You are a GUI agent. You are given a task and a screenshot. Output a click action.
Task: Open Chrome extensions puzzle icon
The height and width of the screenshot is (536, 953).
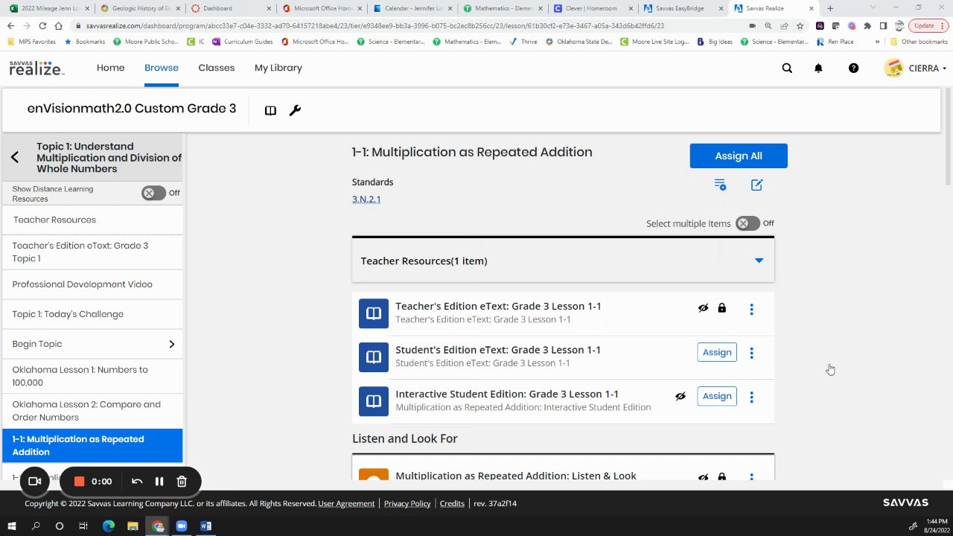[x=867, y=25]
